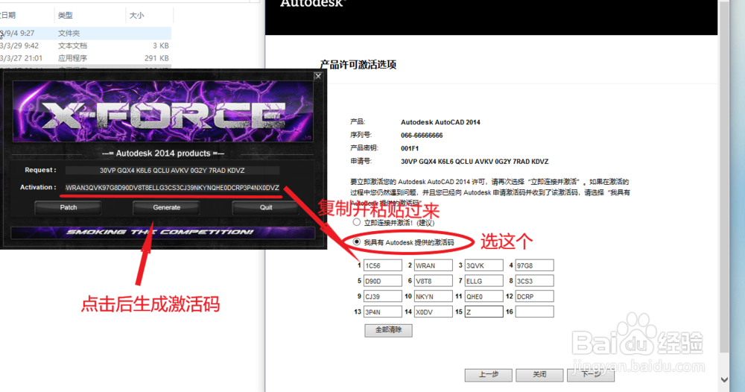Click the serial number 066-66666666

[x=422, y=136]
